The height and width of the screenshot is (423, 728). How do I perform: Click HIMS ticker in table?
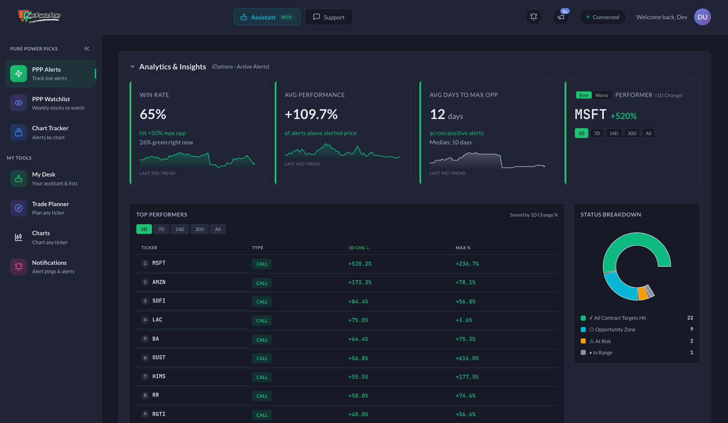pos(159,376)
